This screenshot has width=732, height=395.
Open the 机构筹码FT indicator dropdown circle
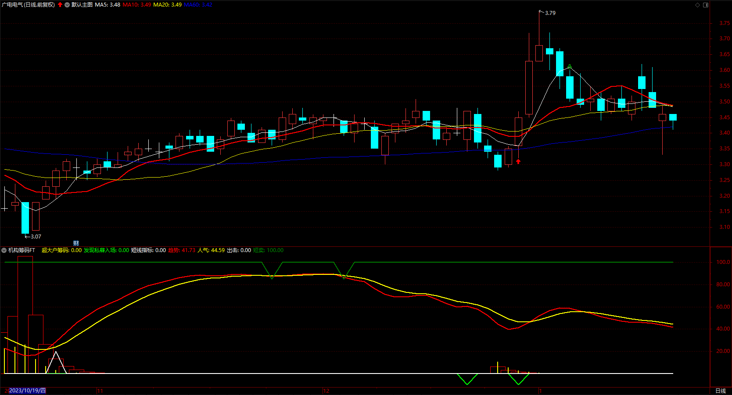[x=4, y=250]
